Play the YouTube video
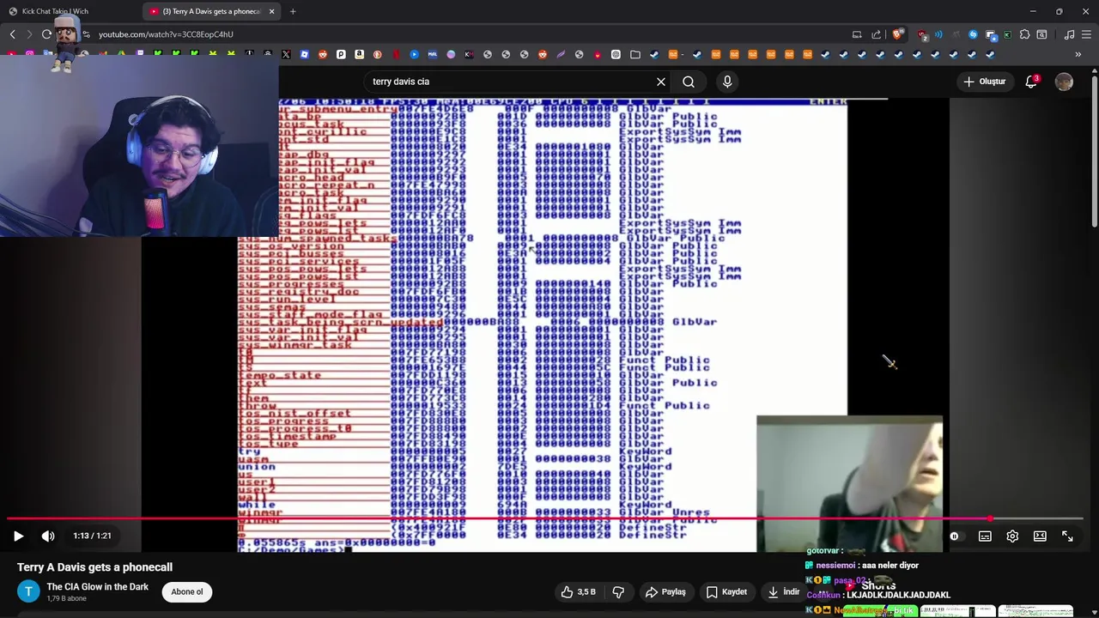This screenshot has width=1099, height=618. click(18, 536)
